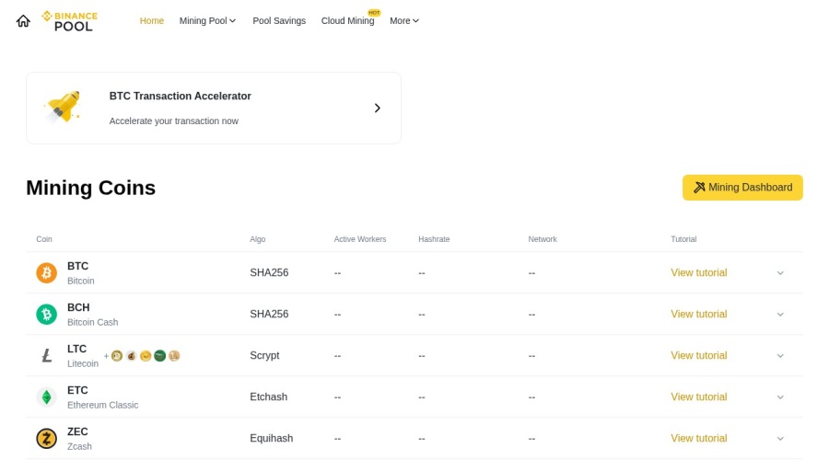This screenshot has width=829, height=460.
Task: Click the HOT badge above Cloud Mining
Action: coord(374,13)
